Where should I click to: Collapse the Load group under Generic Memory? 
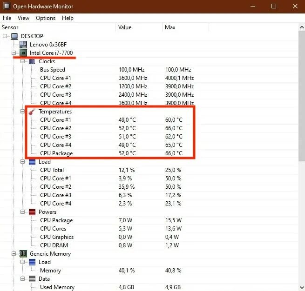22,262
